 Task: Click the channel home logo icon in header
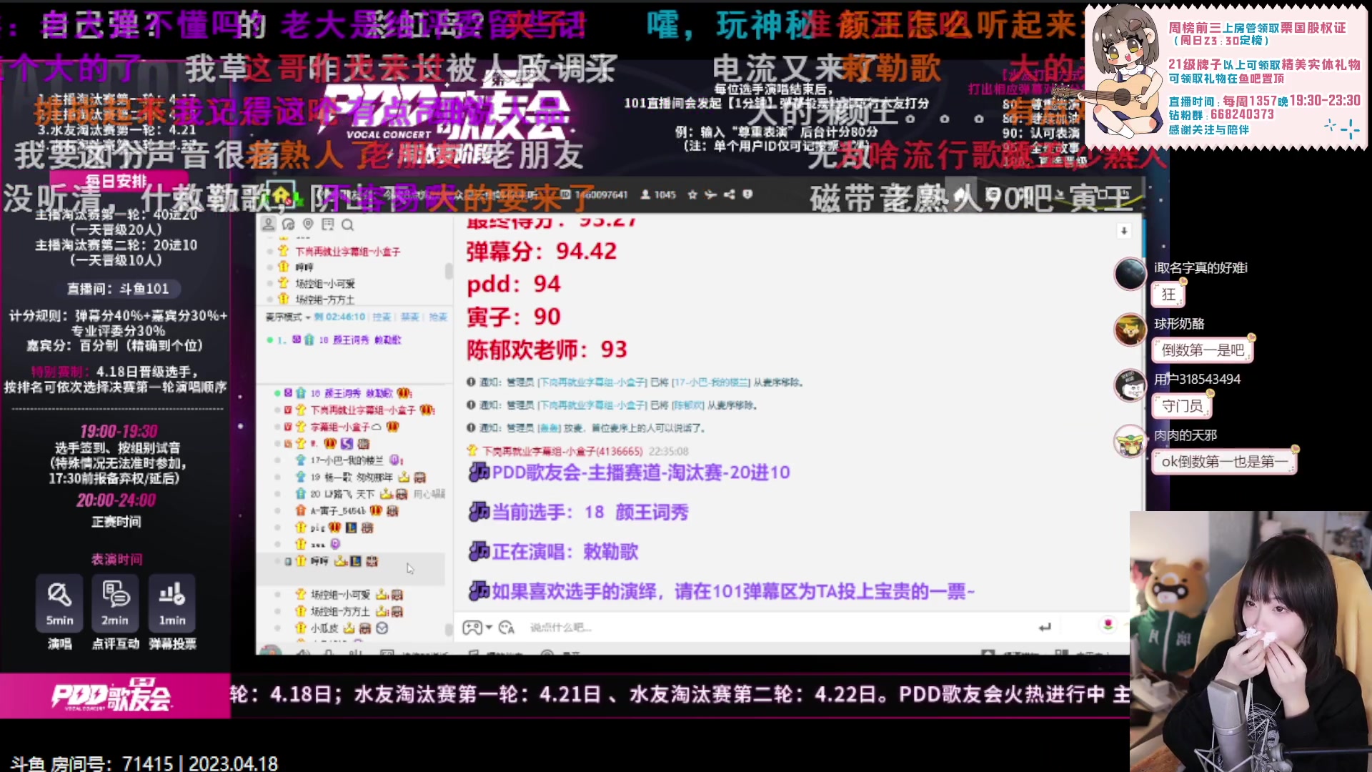[282, 194]
